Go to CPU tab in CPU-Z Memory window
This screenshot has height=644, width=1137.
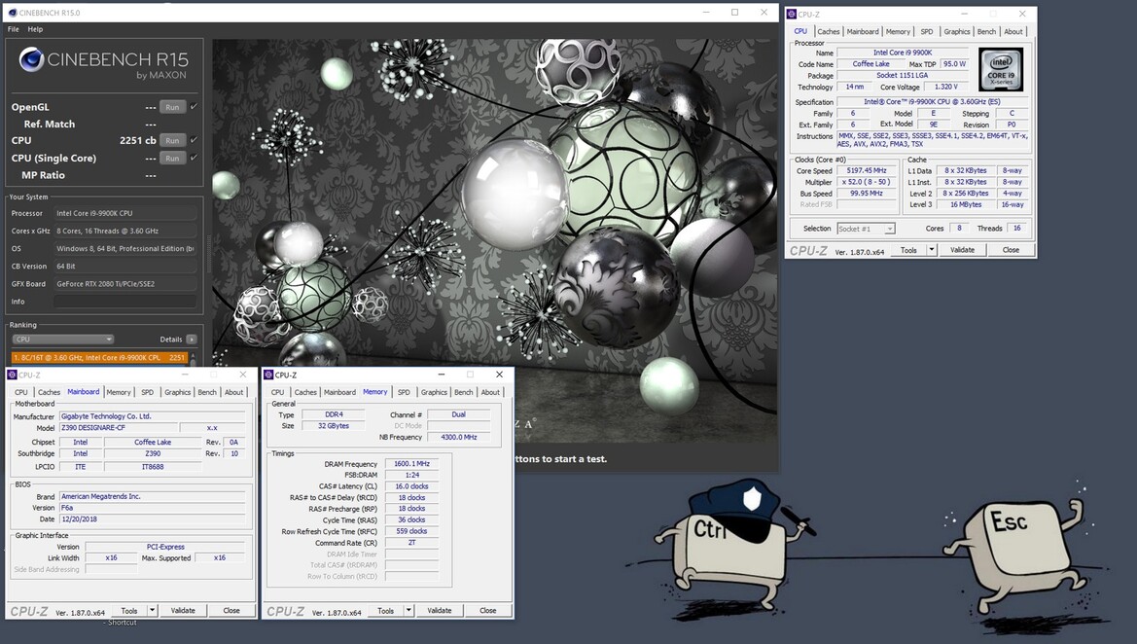coord(278,392)
